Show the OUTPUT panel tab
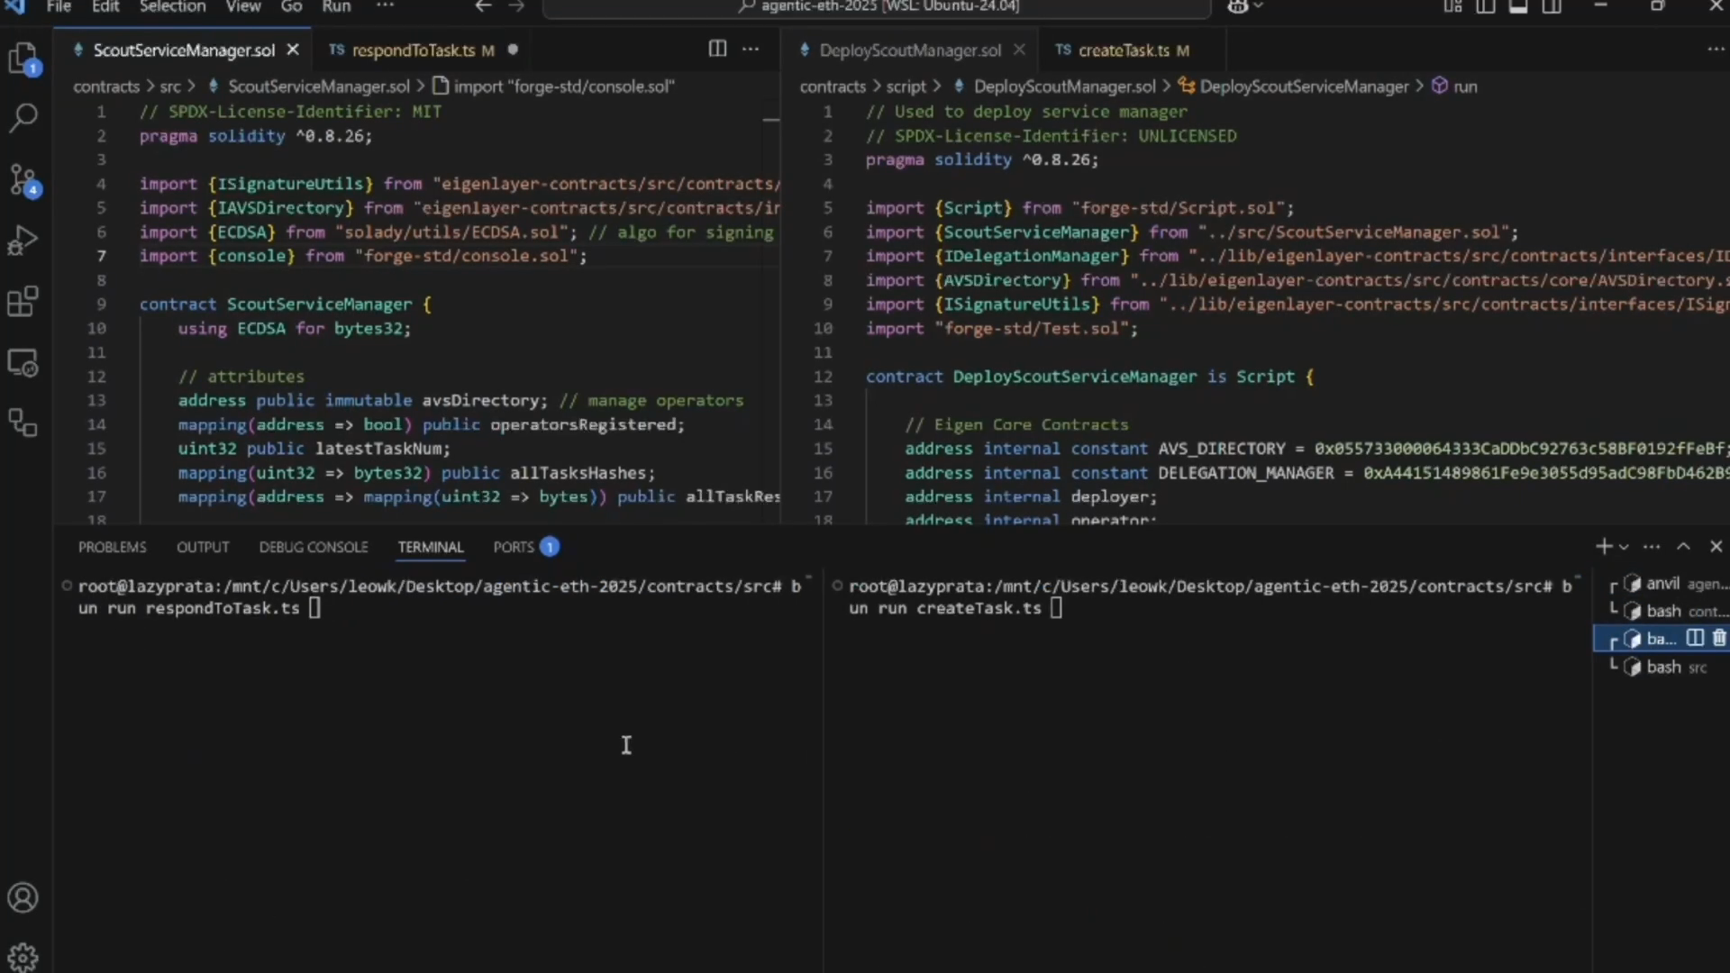This screenshot has width=1730, height=973. click(203, 547)
